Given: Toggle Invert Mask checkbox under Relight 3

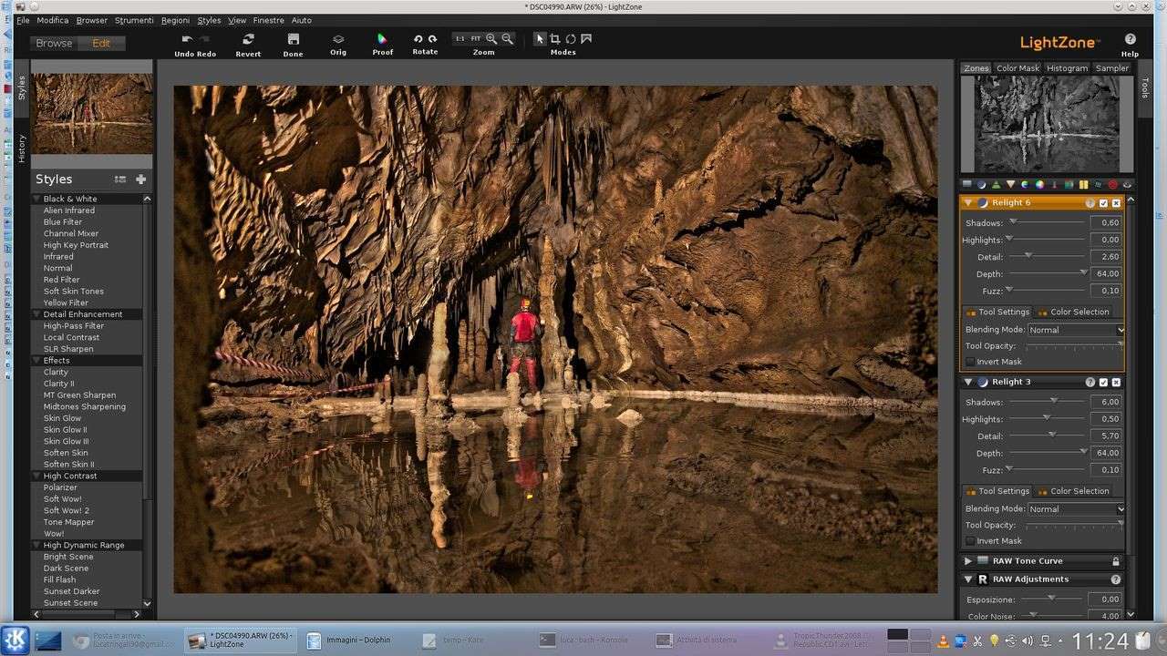Looking at the screenshot, I should 970,541.
